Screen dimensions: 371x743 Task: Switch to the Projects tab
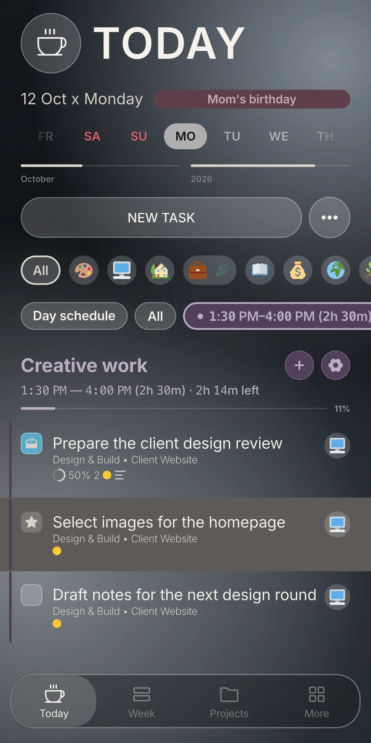pos(229,701)
